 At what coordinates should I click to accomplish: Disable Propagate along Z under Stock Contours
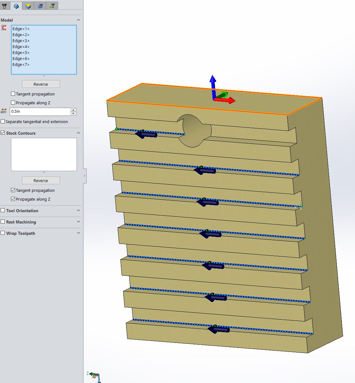point(13,198)
